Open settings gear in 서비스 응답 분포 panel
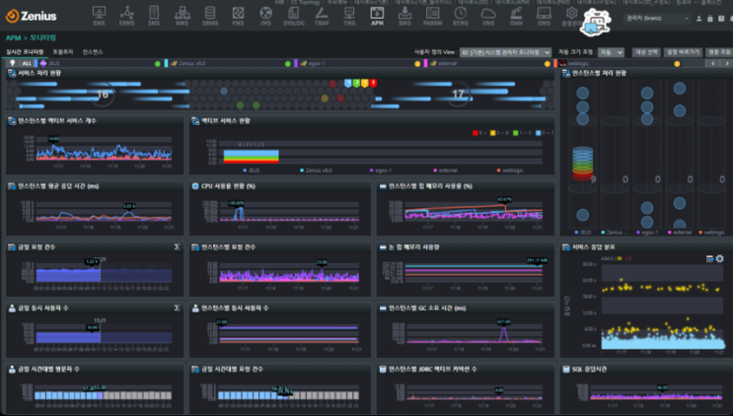Screen dimensions: 733x416 (x=719, y=258)
